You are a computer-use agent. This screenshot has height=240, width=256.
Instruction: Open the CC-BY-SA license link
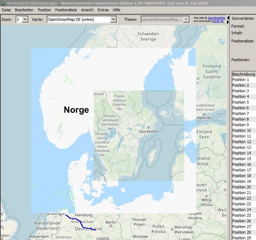pos(218,21)
